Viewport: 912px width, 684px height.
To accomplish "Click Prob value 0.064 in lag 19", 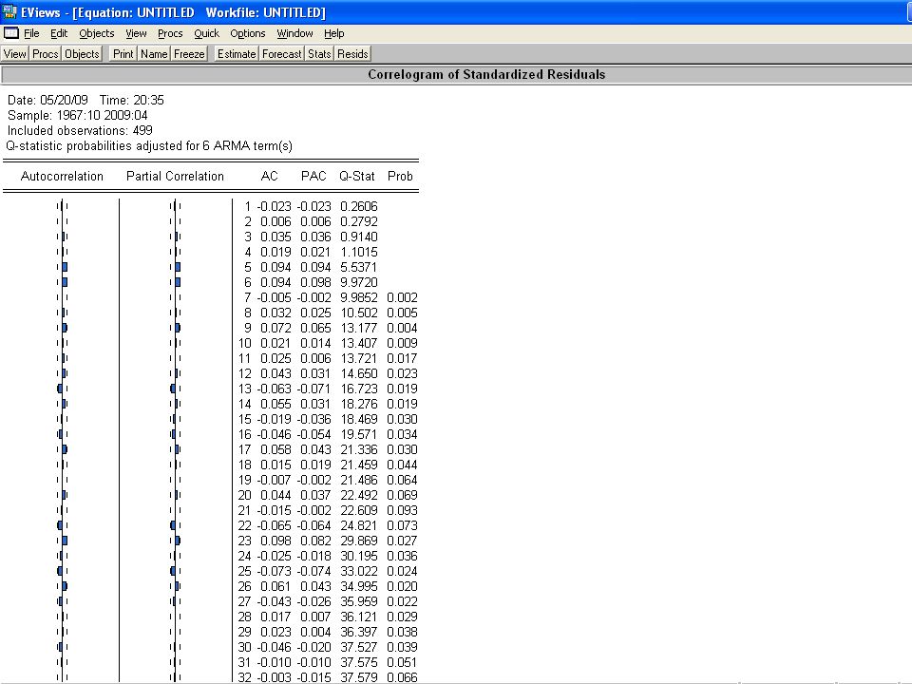I will tap(402, 480).
